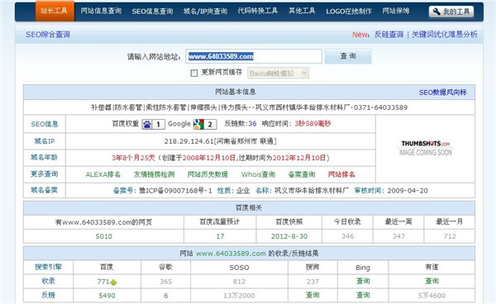Open the ALEXA排名 link
This screenshot has width=496, height=304.
tap(103, 174)
